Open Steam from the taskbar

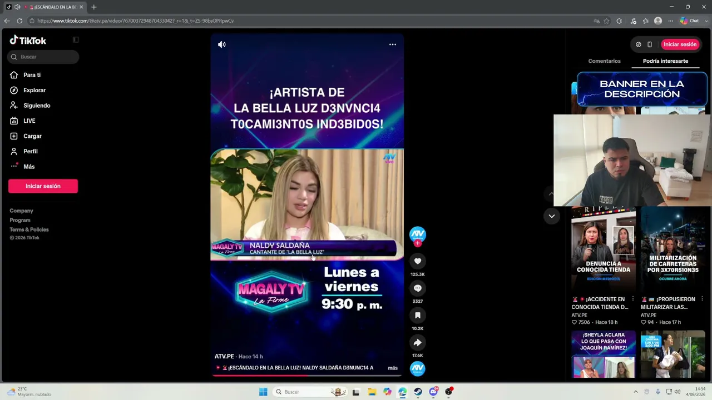coord(418,392)
